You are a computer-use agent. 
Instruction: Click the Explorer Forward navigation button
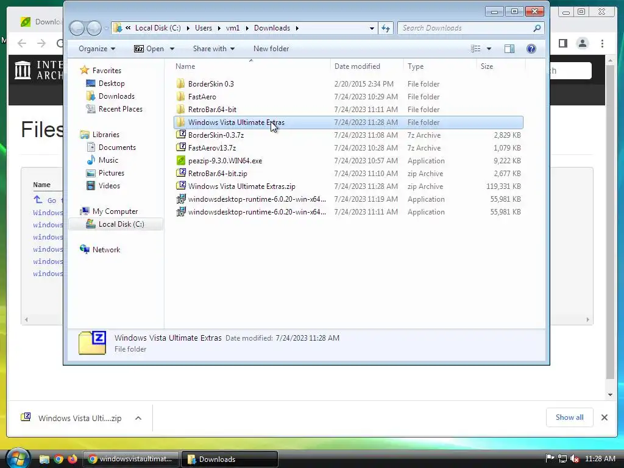click(x=94, y=28)
